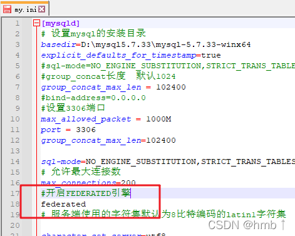This screenshot has height=236, width=295.
Task: Click the max_allowed_packet = 1000M line
Action: click(x=106, y=119)
